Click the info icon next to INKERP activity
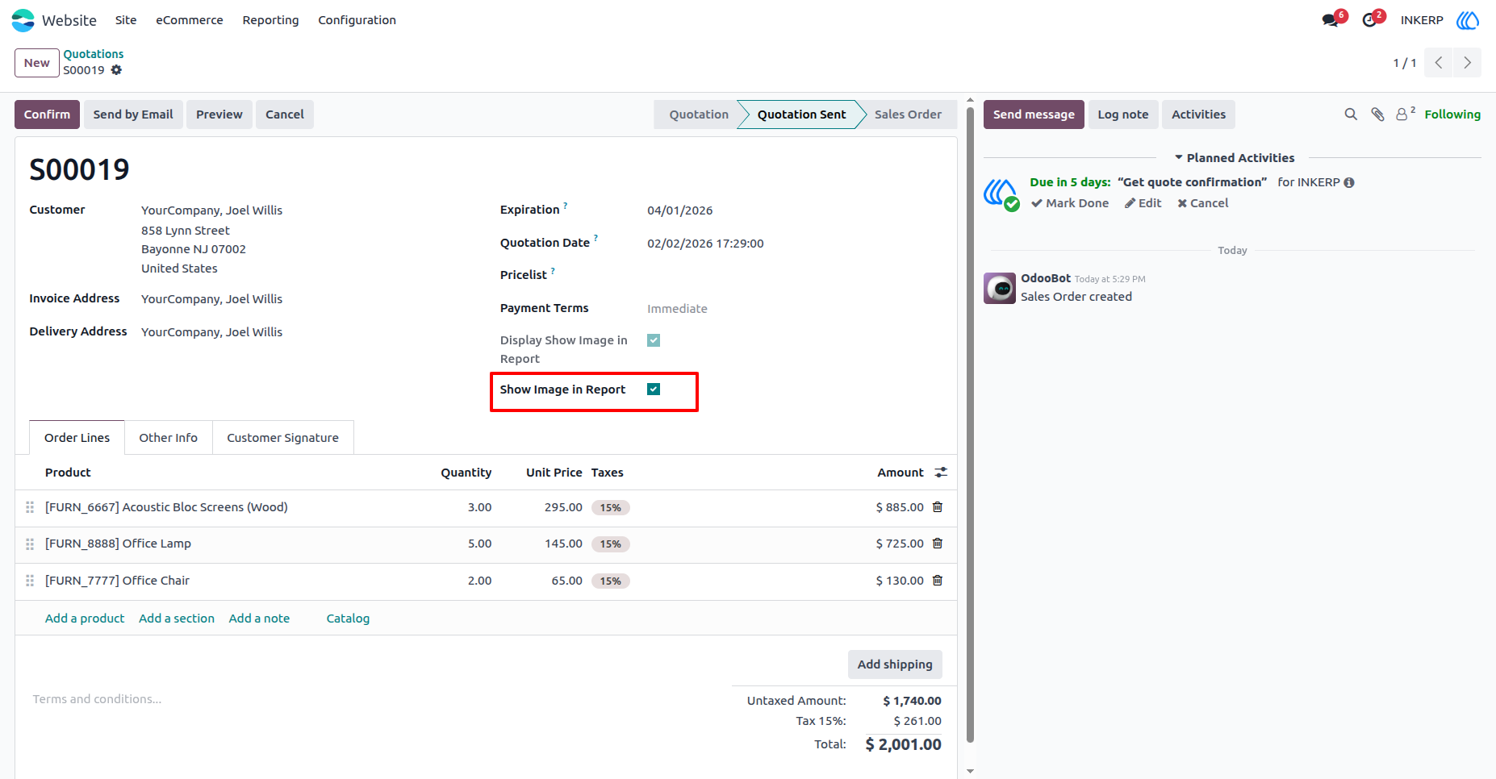1496x779 pixels. (1349, 182)
